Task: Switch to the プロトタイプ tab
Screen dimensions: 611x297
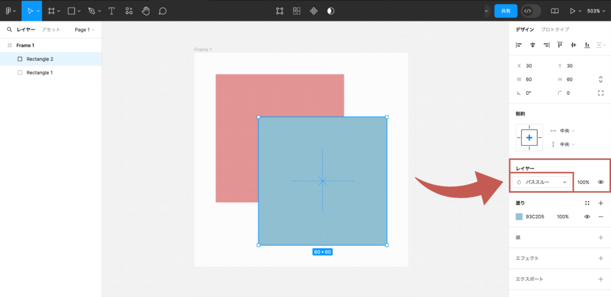Action: point(555,29)
